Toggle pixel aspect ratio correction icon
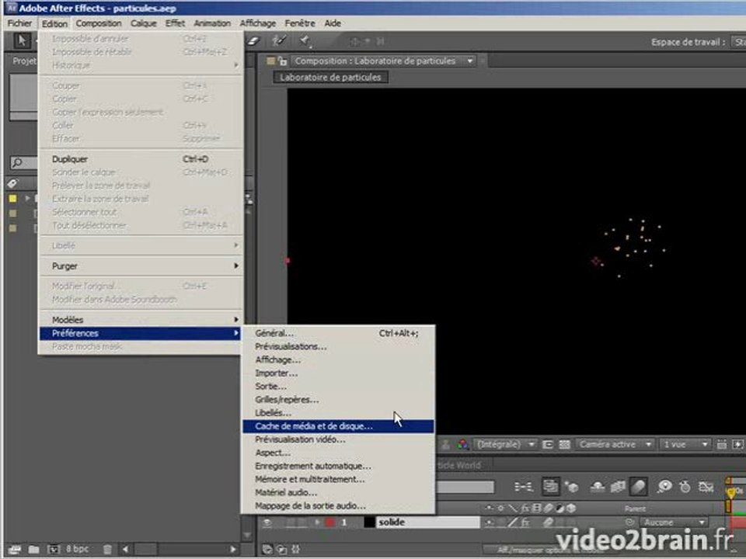The height and width of the screenshot is (559, 746). pyautogui.click(x=722, y=444)
